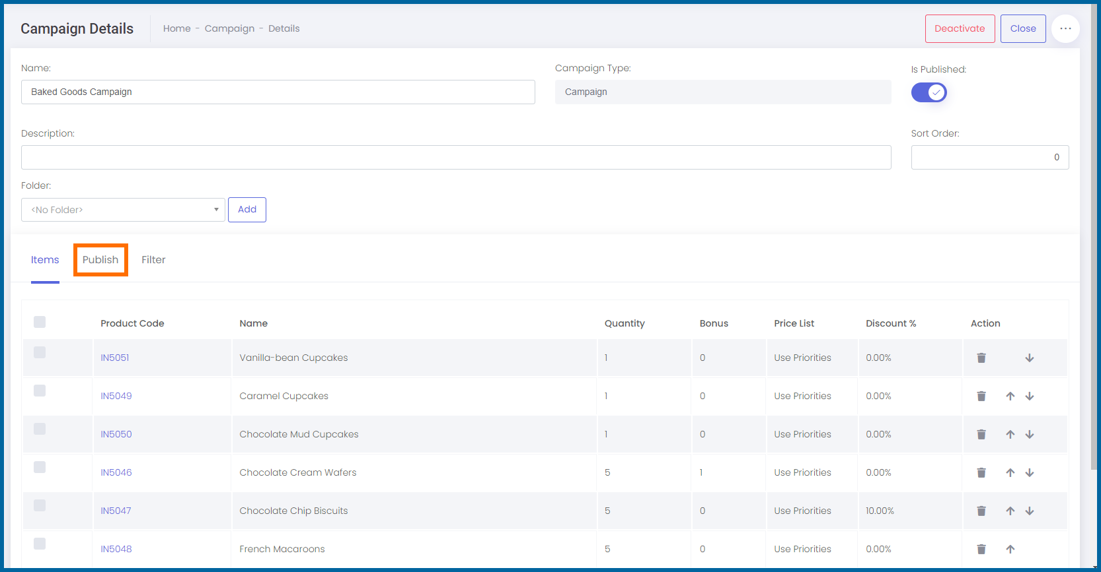This screenshot has height=572, width=1101.
Task: Edit the campaign Name field
Action: [x=278, y=92]
